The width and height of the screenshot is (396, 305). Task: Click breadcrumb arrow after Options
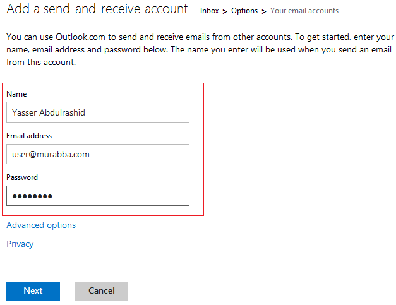click(x=264, y=11)
